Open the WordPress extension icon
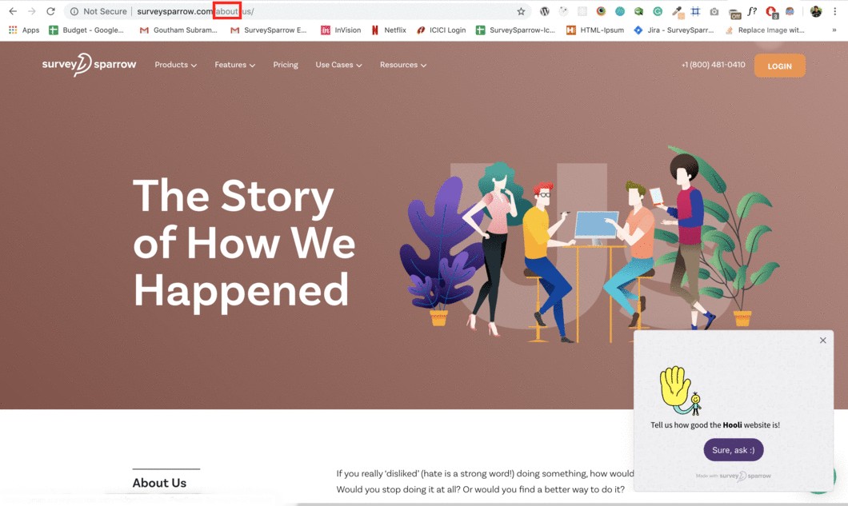Image resolution: width=848 pixels, height=506 pixels. 545,11
